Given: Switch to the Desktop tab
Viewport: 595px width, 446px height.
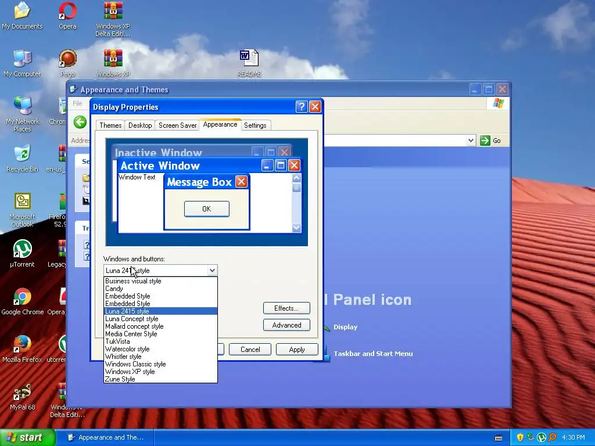Looking at the screenshot, I should tap(140, 125).
